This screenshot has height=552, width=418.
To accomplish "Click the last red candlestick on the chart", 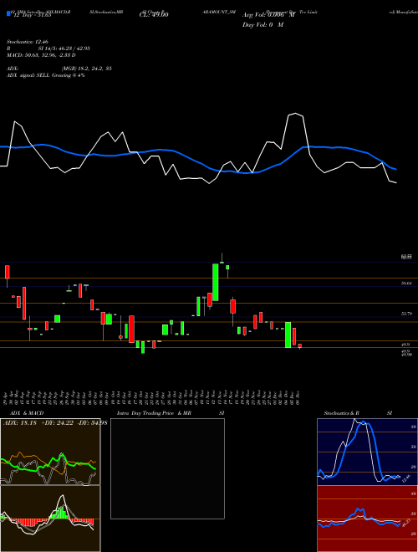I will click(x=300, y=346).
